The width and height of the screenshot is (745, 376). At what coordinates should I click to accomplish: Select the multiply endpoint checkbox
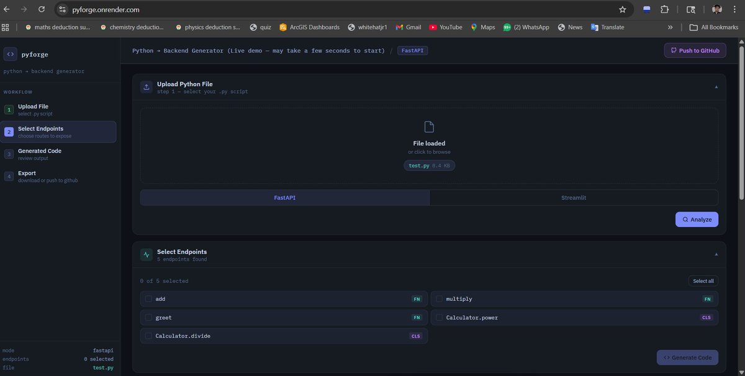(439, 299)
